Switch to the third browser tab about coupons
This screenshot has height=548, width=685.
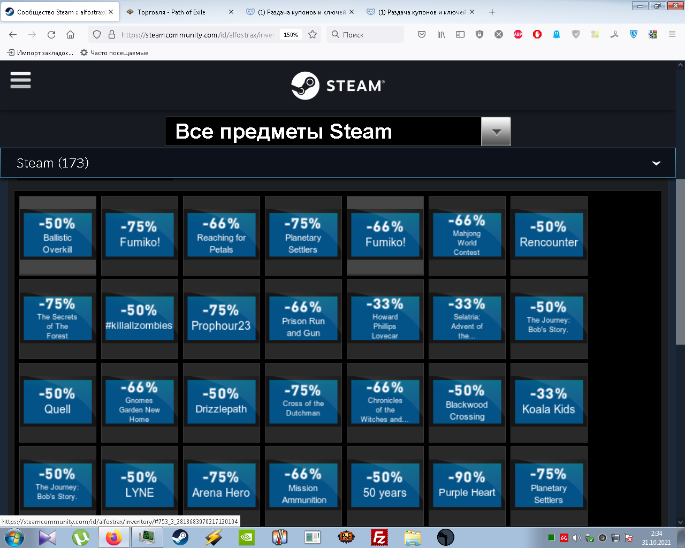[x=301, y=12]
